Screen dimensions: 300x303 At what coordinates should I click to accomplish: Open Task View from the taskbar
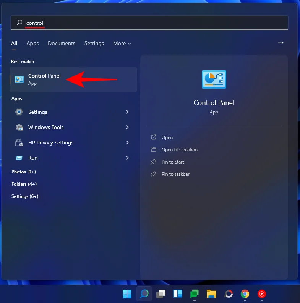(161, 294)
